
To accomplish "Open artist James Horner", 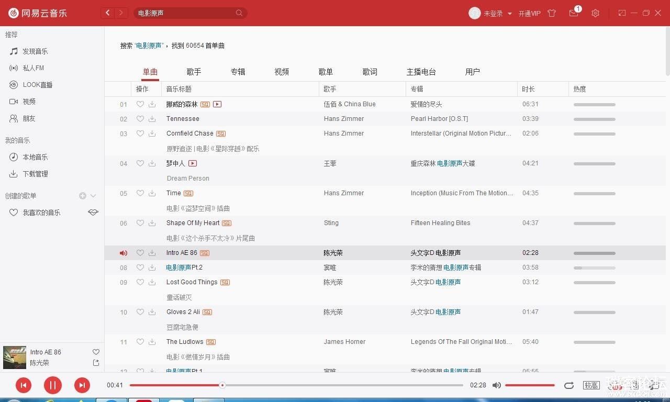I will (x=344, y=342).
